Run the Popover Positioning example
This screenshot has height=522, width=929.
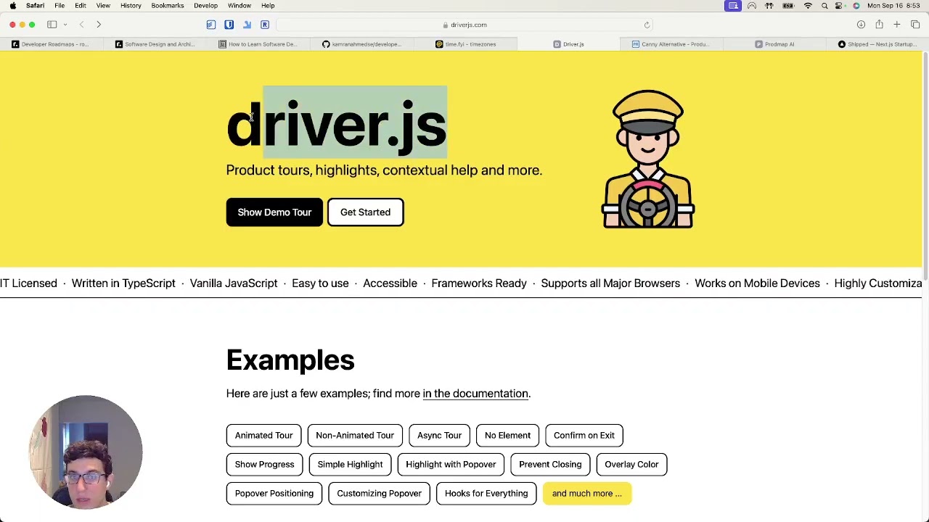coord(274,494)
